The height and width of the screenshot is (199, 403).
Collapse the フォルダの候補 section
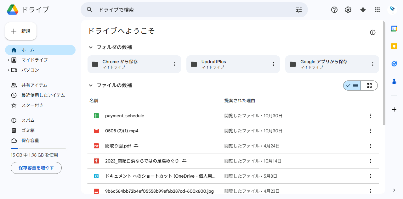(91, 47)
